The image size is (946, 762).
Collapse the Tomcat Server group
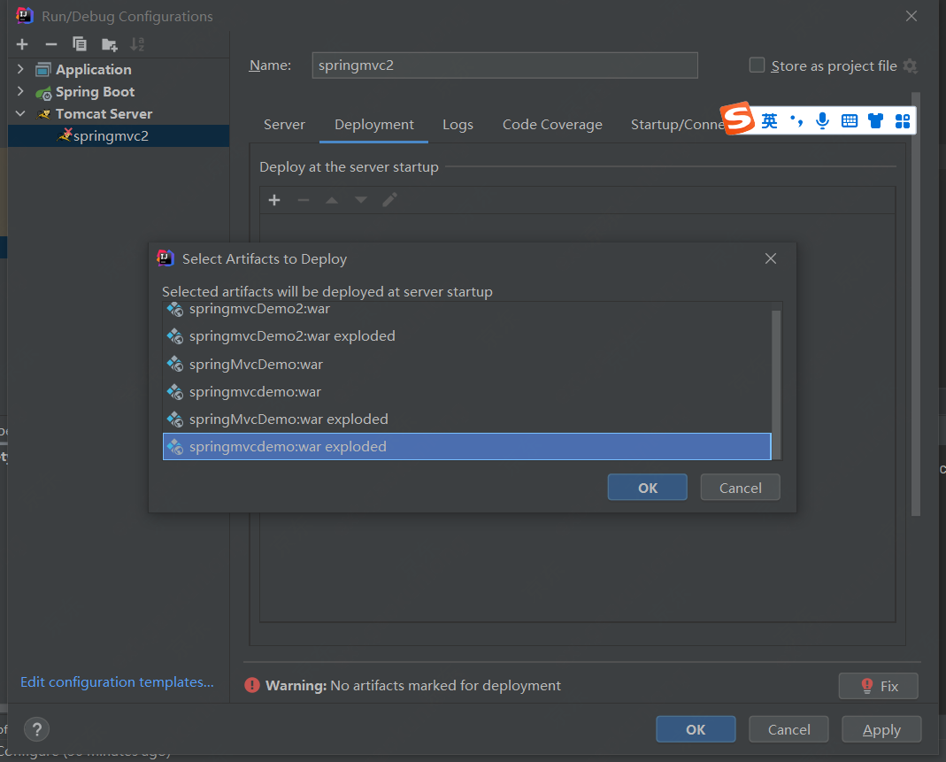[x=20, y=113]
